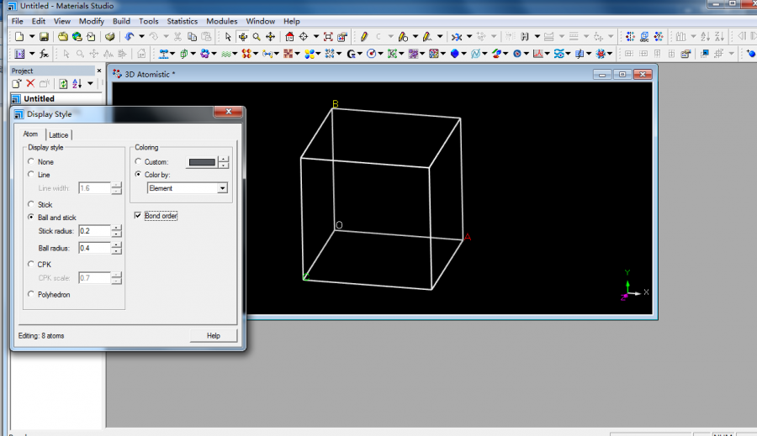
Task: Open the Color by Element dropdown
Action: click(x=222, y=188)
